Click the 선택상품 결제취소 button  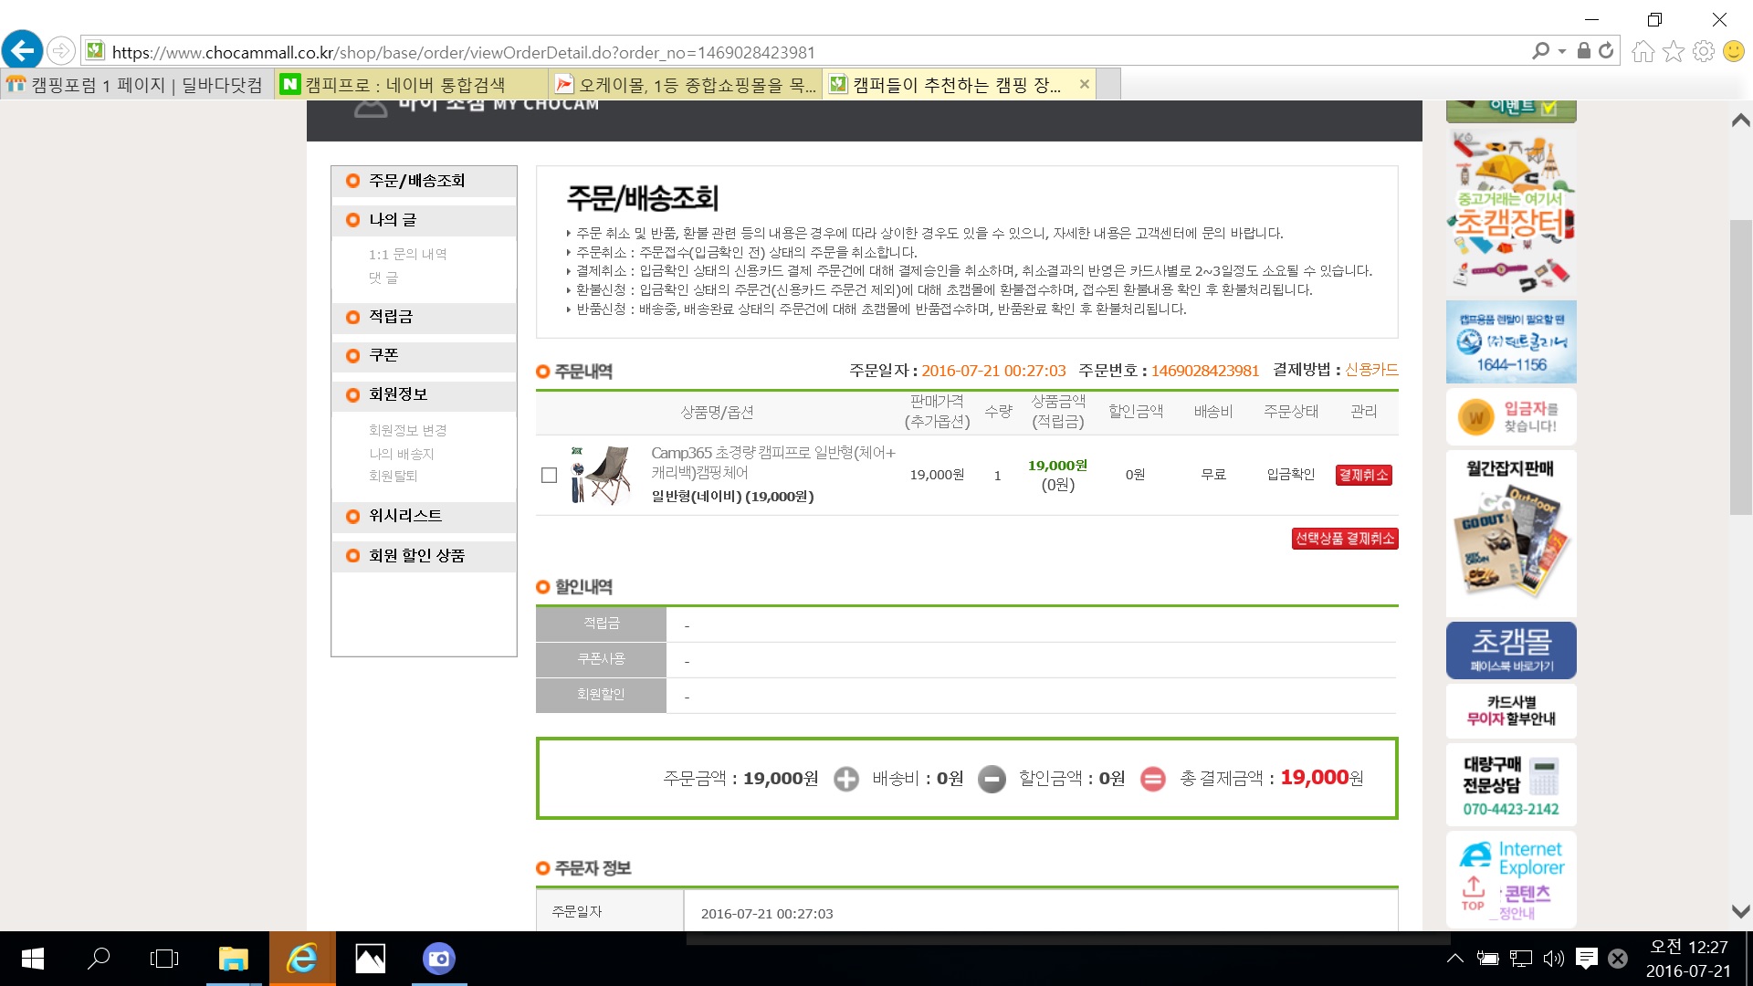(x=1345, y=539)
